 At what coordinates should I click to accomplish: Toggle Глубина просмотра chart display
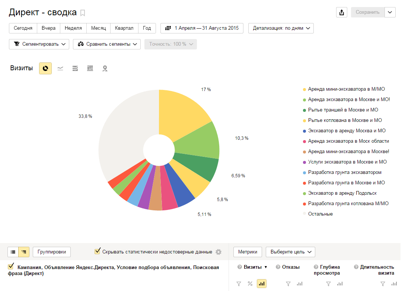coord(340,284)
